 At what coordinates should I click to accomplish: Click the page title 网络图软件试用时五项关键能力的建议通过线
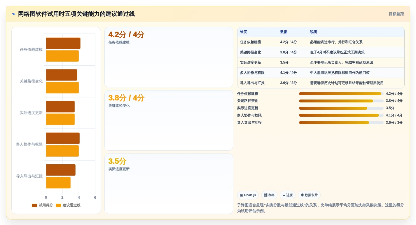click(x=76, y=14)
